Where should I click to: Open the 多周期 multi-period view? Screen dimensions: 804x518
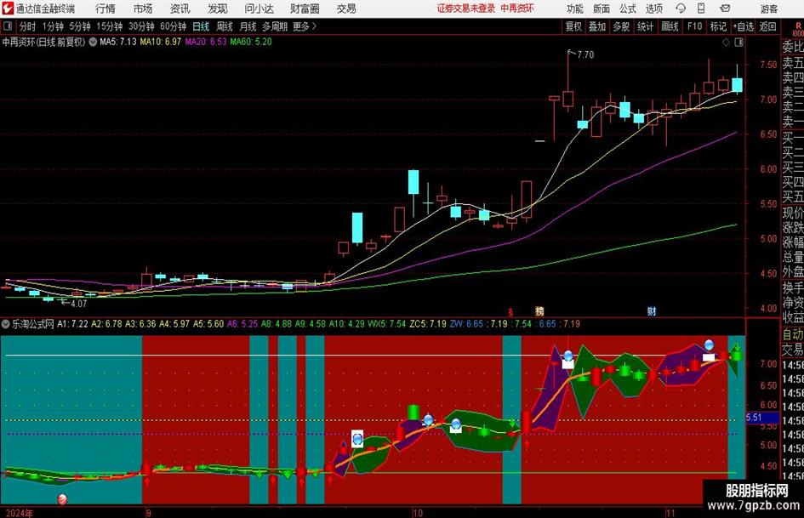click(275, 26)
